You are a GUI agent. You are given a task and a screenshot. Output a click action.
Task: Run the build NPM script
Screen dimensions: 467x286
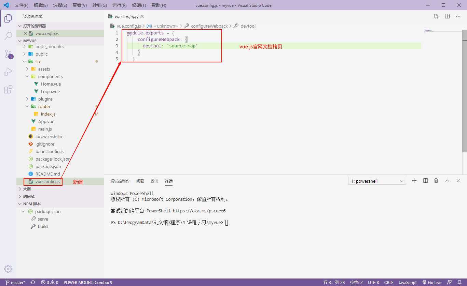(x=43, y=226)
